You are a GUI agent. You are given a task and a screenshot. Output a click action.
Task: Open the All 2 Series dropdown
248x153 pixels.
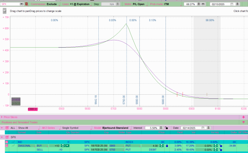50,128
